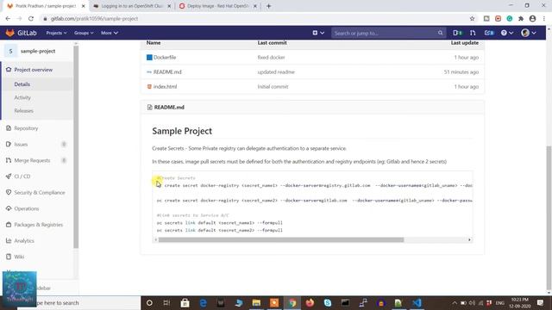Screen dimensions: 552x310
Task: Click the Analytics chart icon
Action: 9,241
